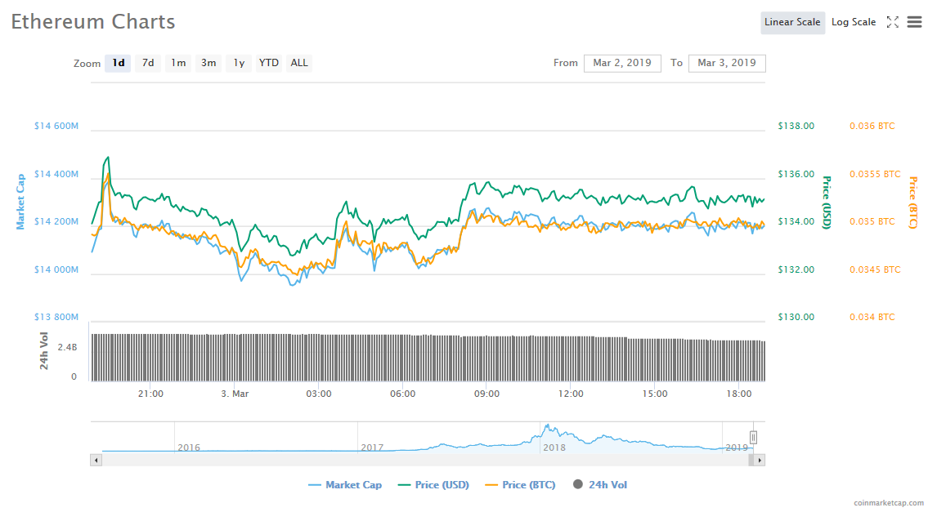Zoom chart to 1m range
The height and width of the screenshot is (521, 937).
(x=178, y=63)
